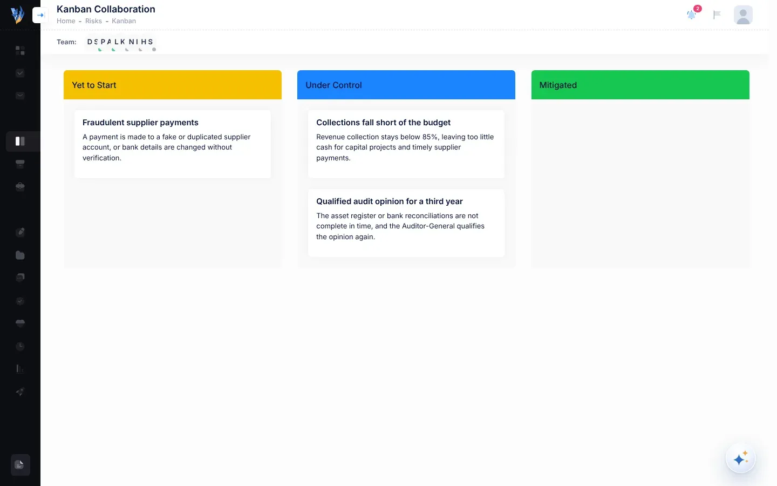Viewport: 777px width, 486px height.
Task: Open the bar chart icon in sidebar
Action: [x=20, y=369]
